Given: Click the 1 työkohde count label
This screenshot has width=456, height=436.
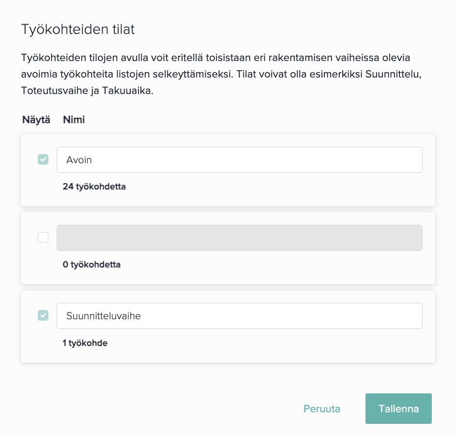Looking at the screenshot, I should (x=85, y=343).
